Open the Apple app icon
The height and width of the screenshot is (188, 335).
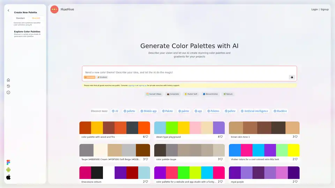(8, 177)
